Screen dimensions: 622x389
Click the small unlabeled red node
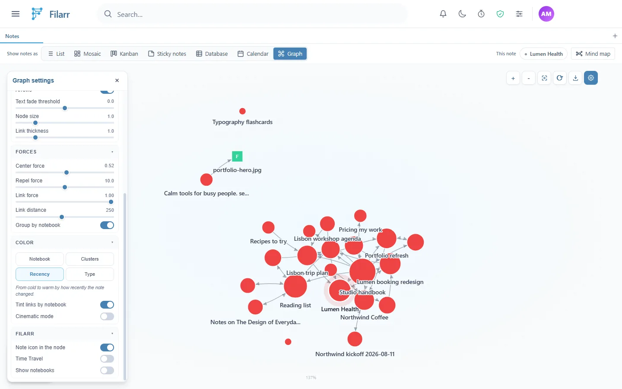[288, 342]
